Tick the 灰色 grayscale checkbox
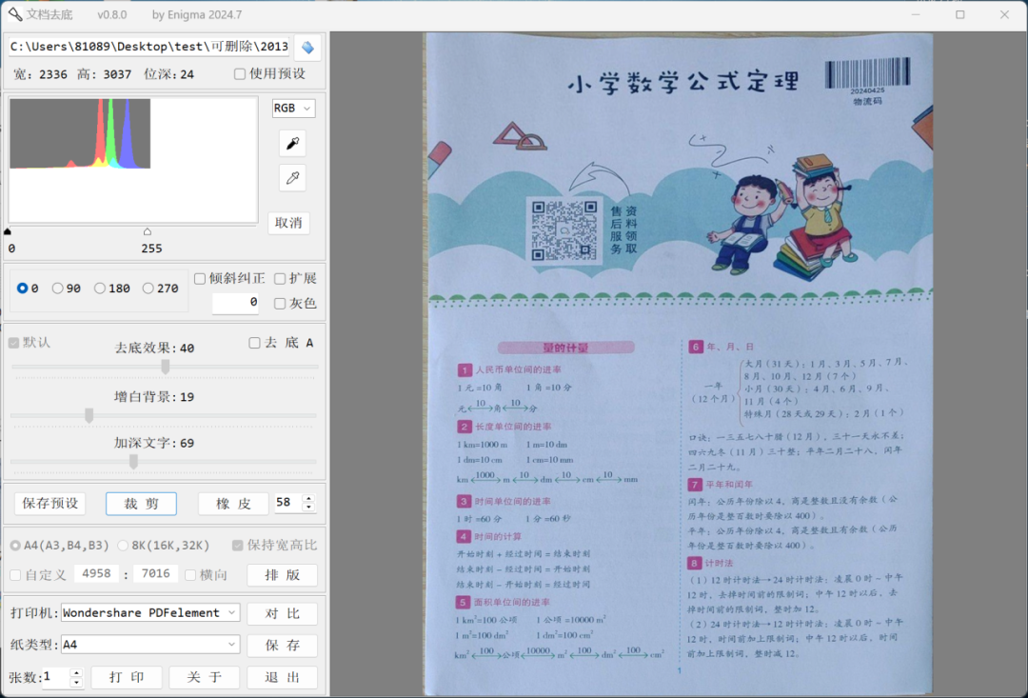 tap(280, 304)
